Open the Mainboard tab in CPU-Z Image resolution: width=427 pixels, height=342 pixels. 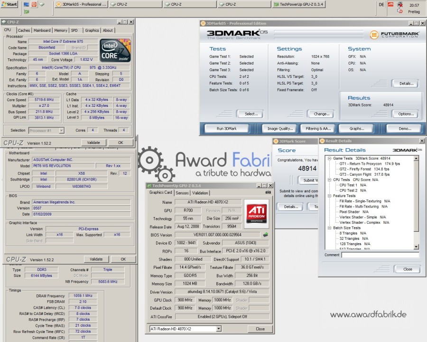click(x=42, y=30)
